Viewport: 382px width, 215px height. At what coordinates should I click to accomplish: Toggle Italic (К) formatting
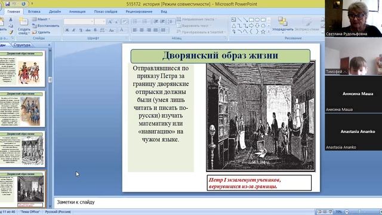(x=74, y=30)
